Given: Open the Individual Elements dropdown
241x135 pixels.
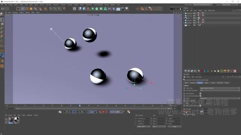Looking at the screenshot, I should (220, 90).
